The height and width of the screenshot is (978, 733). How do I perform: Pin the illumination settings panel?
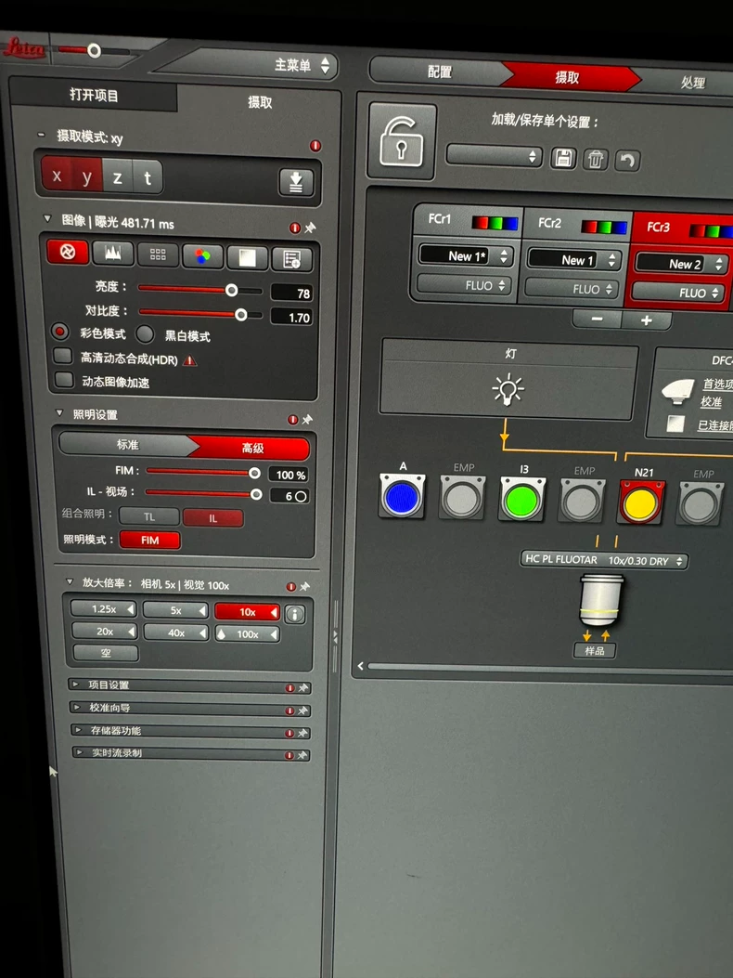[307, 420]
